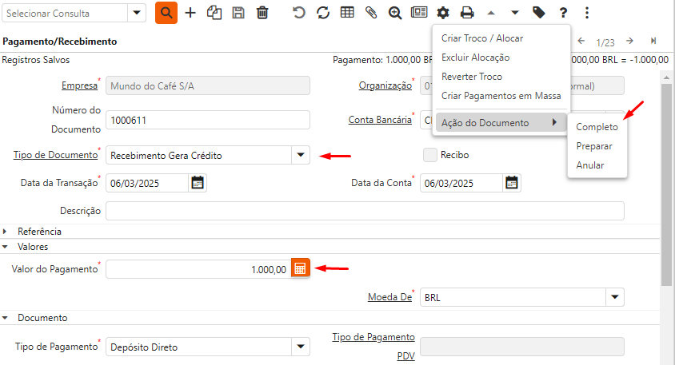Click the paperclip attachment icon

coord(370,13)
